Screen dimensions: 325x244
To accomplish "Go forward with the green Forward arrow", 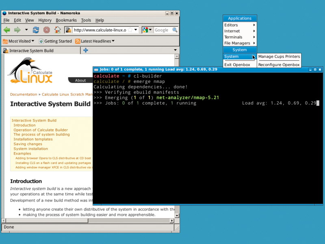I will coord(17,30).
